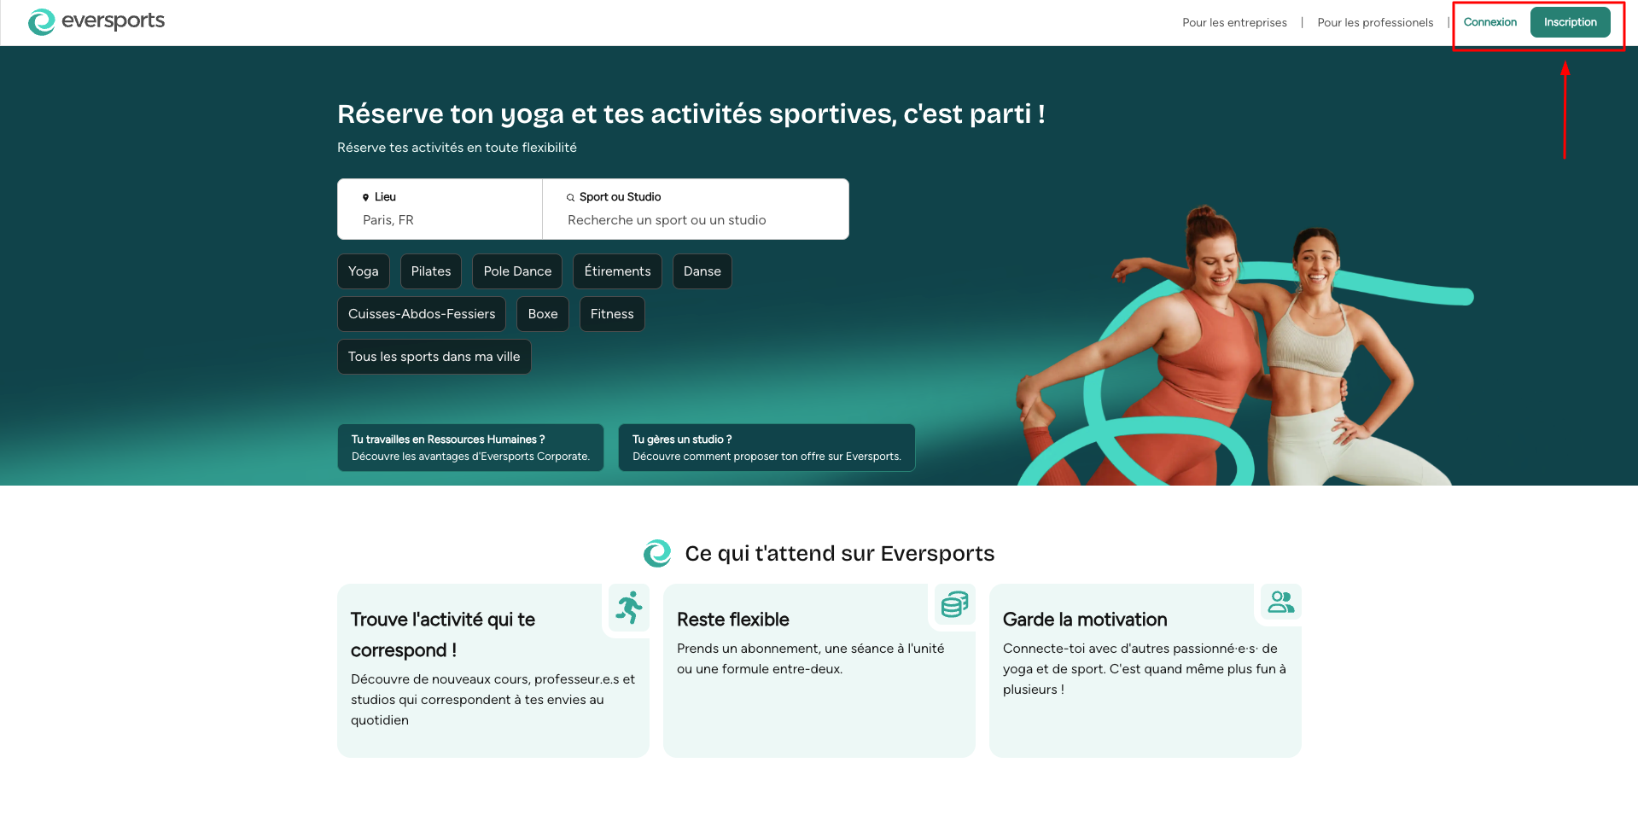The width and height of the screenshot is (1638, 815).
Task: Open the Connexion login link
Action: [1489, 22]
